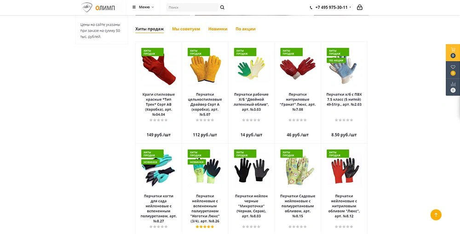Focus the Поиск search field
The width and height of the screenshot is (460, 234).
(x=192, y=7)
